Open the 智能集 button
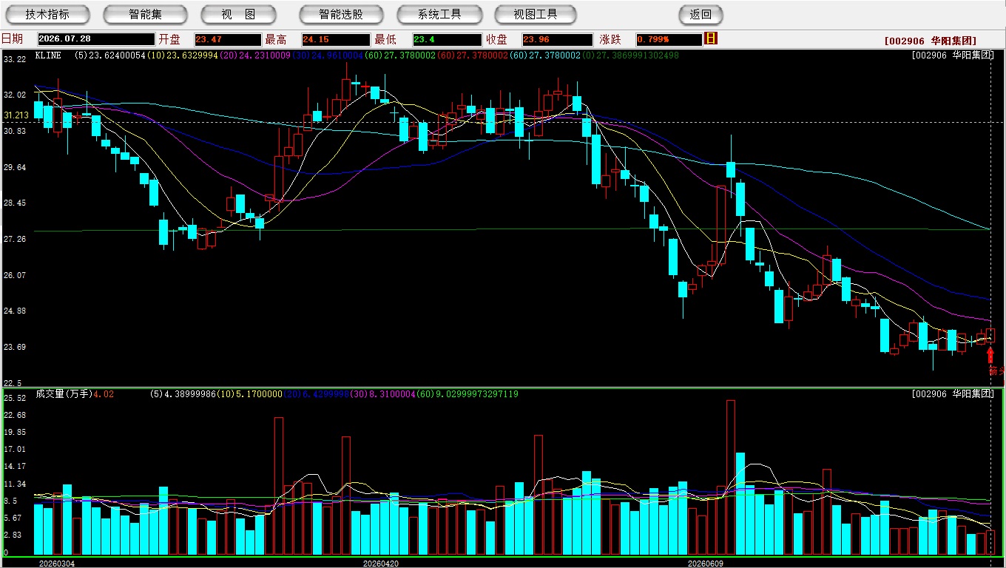This screenshot has height=568, width=1006. 145,14
